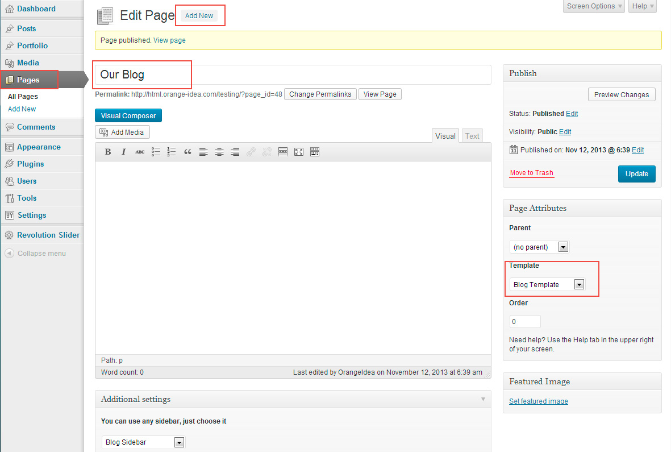This screenshot has width=671, height=452.
Task: Click Move to Trash link
Action: [x=531, y=173]
